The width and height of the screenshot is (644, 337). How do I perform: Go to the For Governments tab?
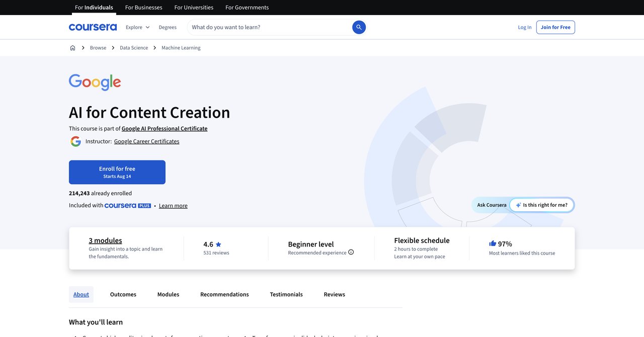coord(247,8)
